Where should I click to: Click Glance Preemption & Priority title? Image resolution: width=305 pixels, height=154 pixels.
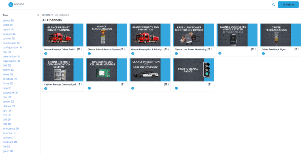148,49
